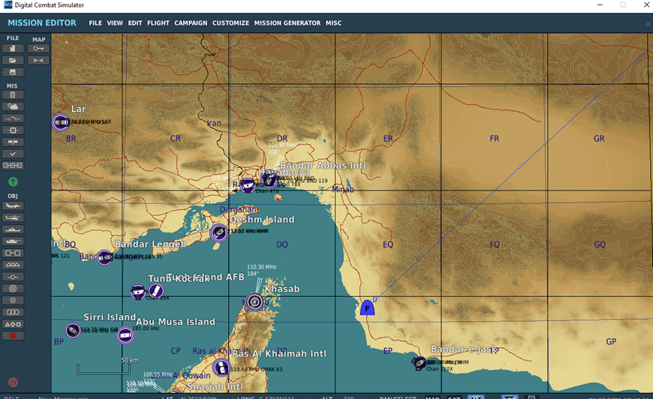Select the navigation point tool
The image size is (653, 399).
[13, 277]
